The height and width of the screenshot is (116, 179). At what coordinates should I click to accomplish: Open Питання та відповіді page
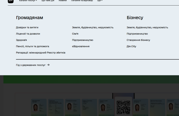click(x=82, y=1)
